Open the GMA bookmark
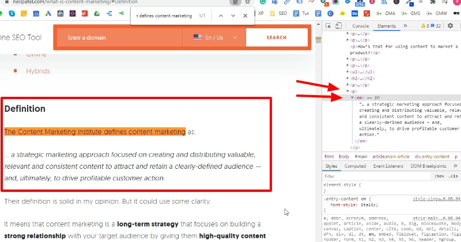 (386, 13)
